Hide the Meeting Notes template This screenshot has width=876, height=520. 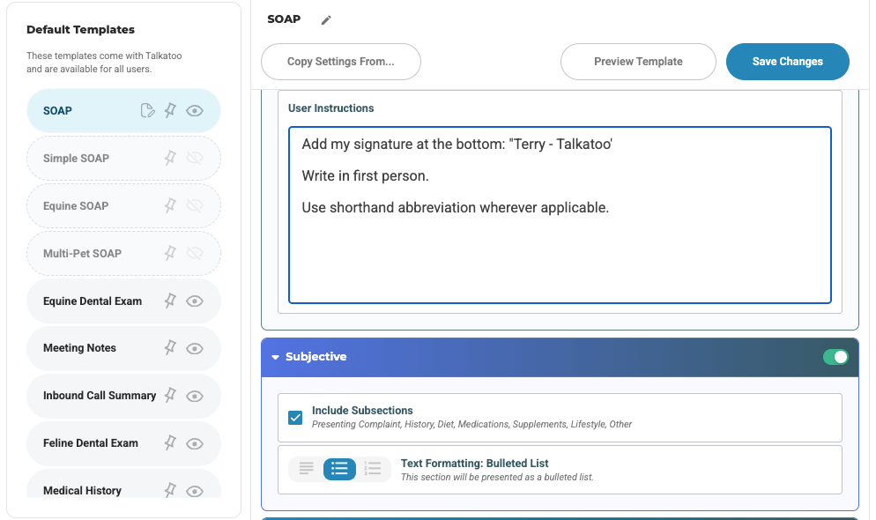point(195,348)
